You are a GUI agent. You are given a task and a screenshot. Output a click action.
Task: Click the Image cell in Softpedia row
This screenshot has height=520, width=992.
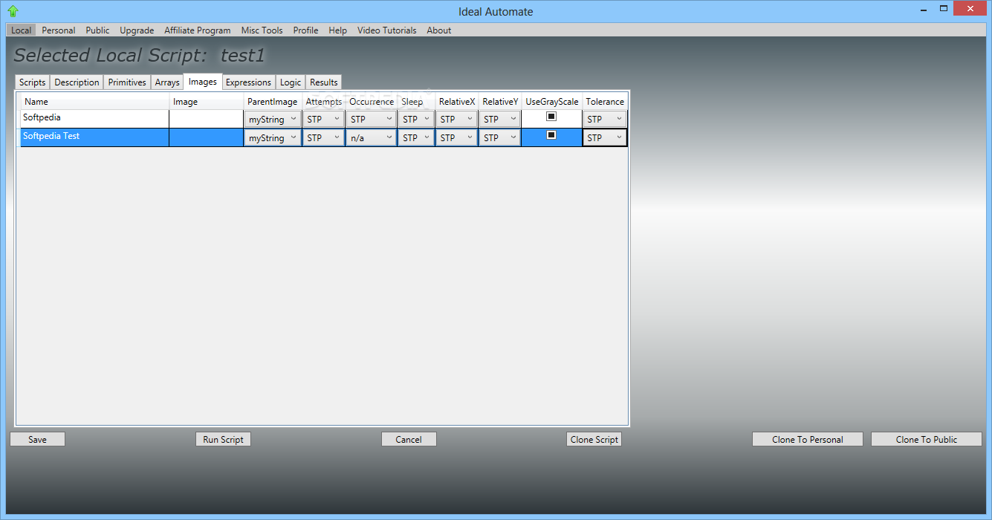tap(206, 119)
